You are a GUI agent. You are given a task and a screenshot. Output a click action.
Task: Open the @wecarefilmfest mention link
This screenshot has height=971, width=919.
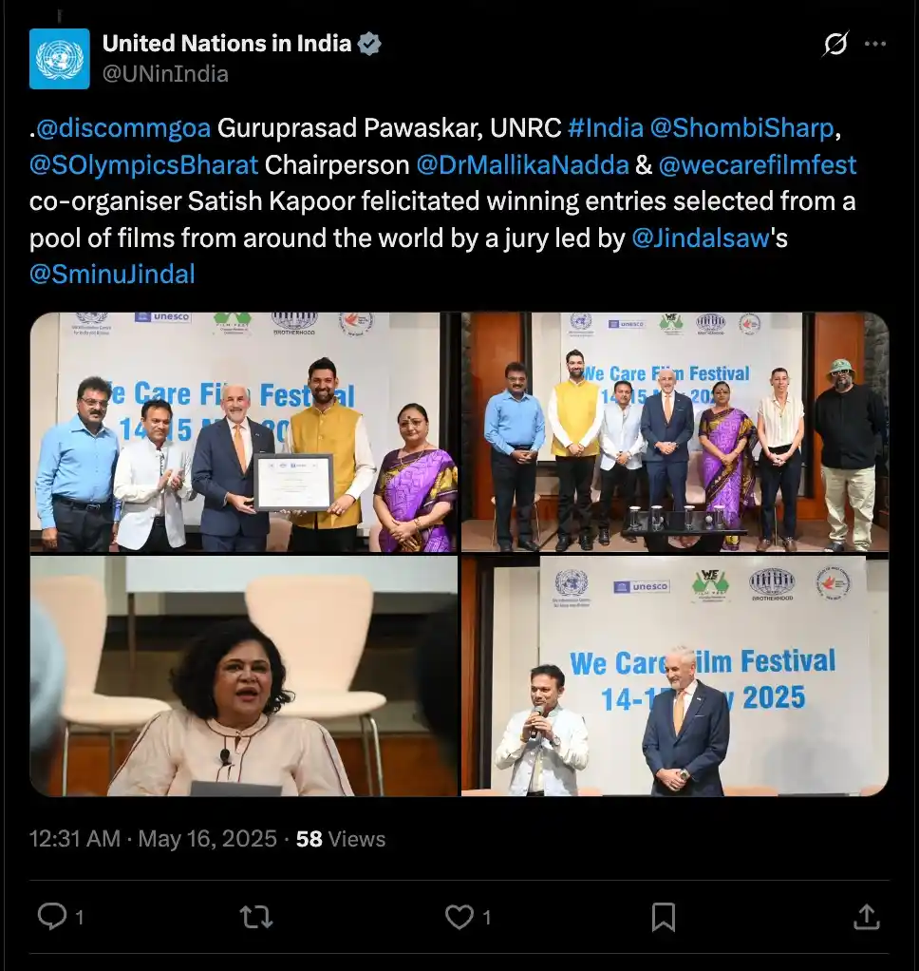(x=758, y=164)
